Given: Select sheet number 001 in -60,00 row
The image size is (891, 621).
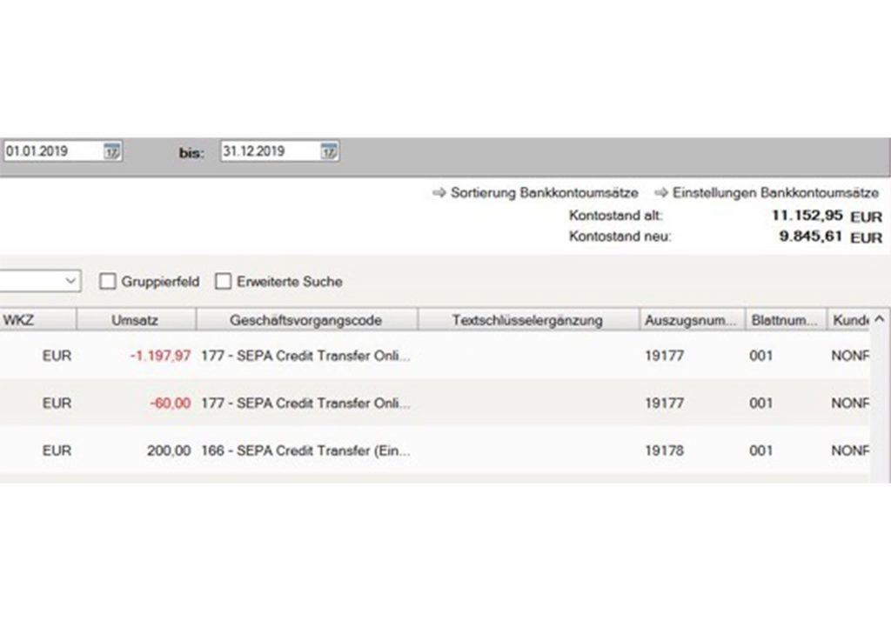Looking at the screenshot, I should tap(761, 404).
